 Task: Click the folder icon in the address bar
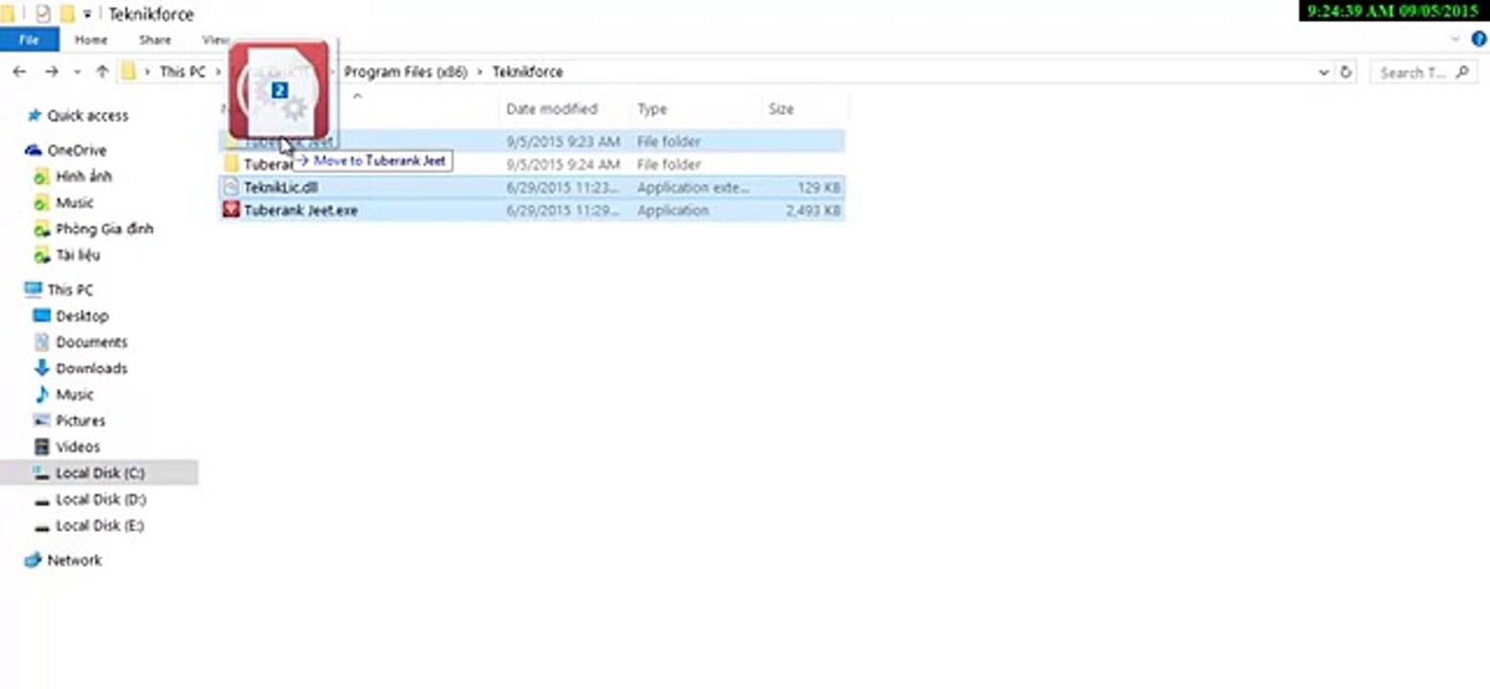tap(128, 72)
